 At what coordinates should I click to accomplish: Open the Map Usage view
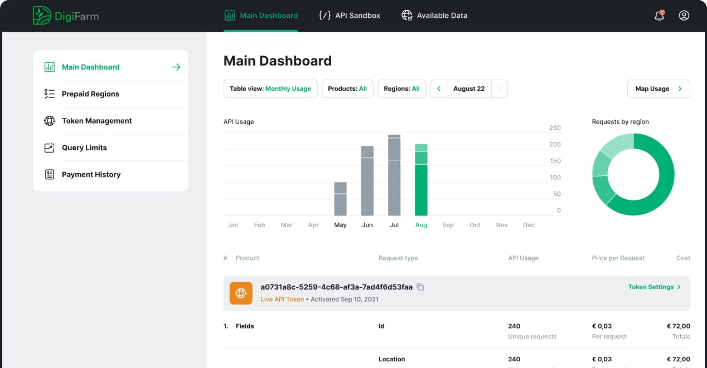click(658, 89)
